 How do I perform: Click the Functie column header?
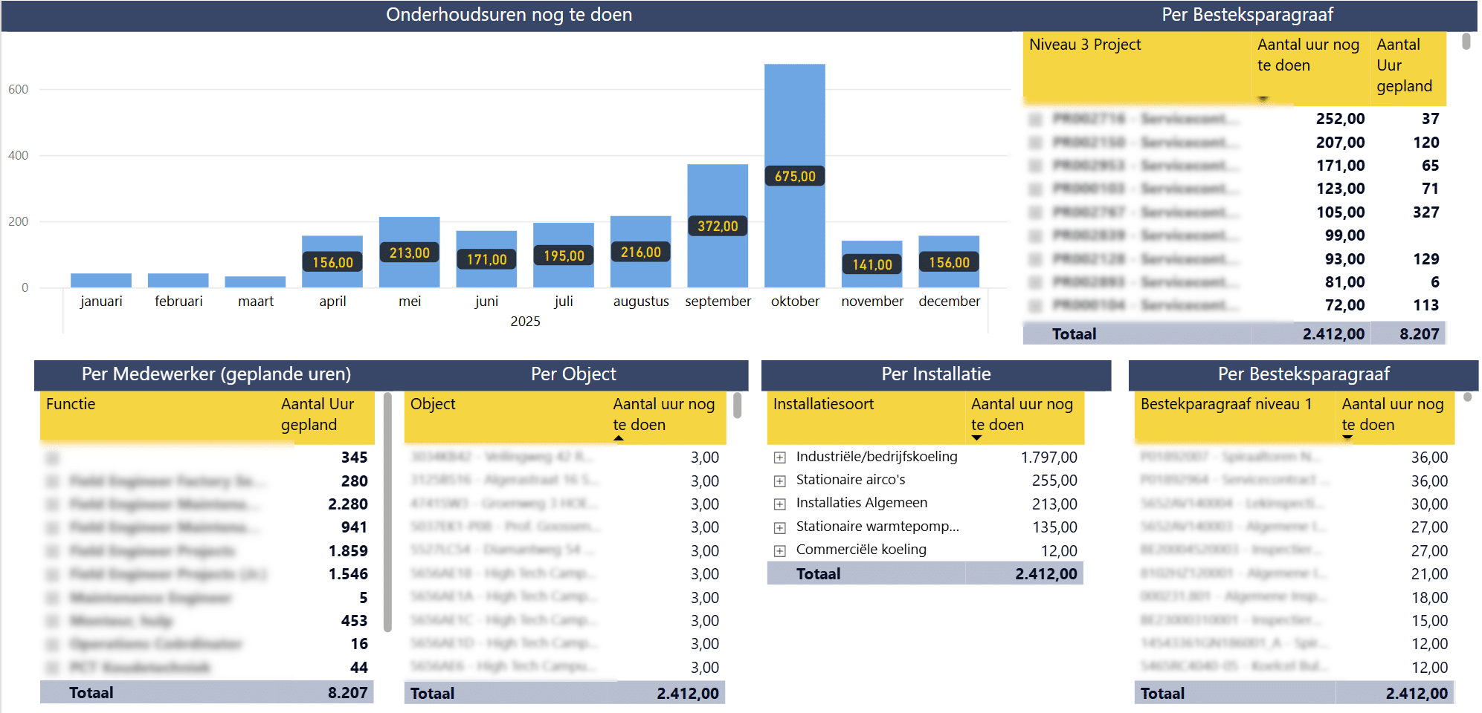[71, 404]
